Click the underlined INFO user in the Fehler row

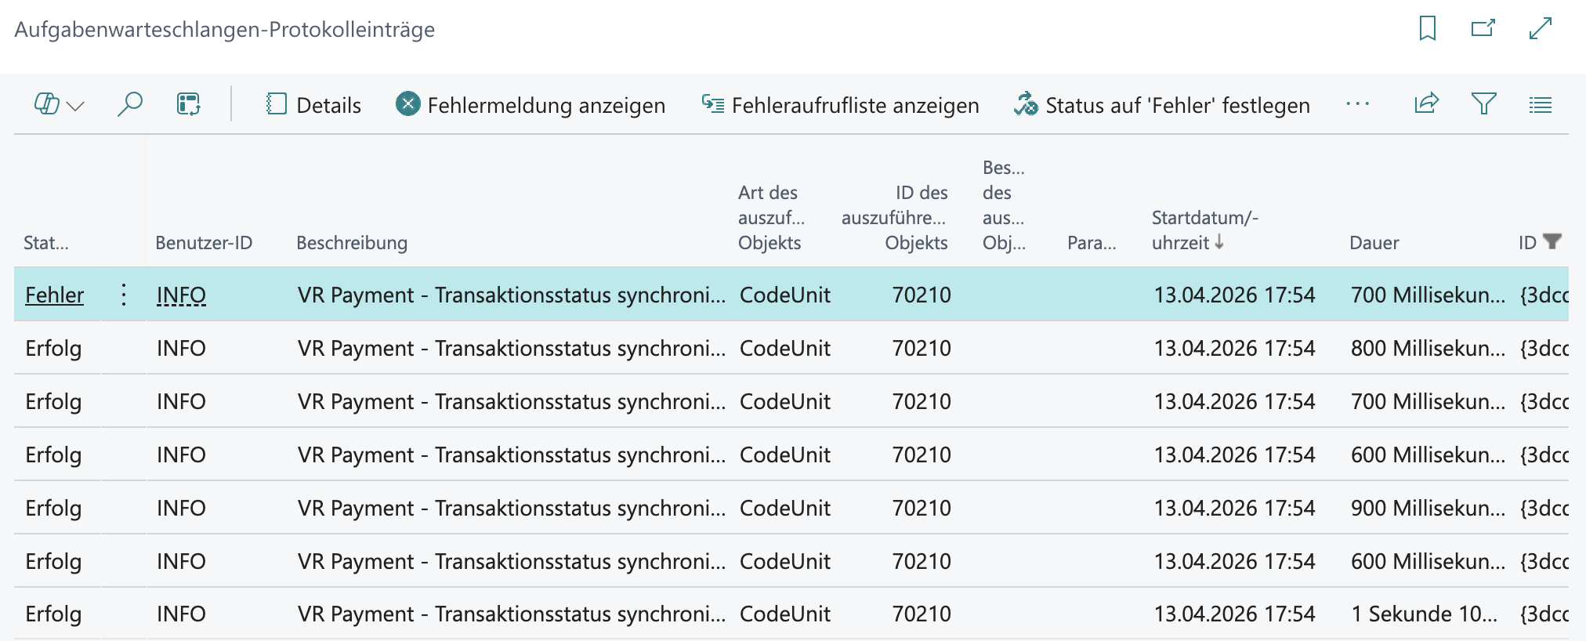click(181, 295)
